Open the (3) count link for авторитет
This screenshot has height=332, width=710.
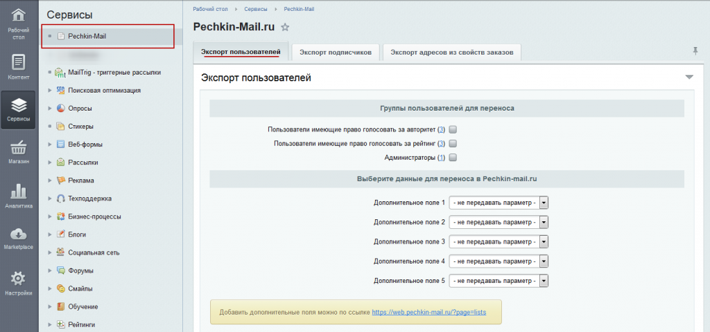point(442,129)
